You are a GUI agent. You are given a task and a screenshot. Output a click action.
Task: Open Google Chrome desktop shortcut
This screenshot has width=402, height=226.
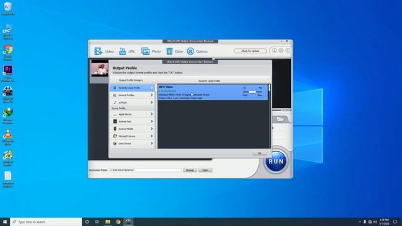pyautogui.click(x=8, y=53)
